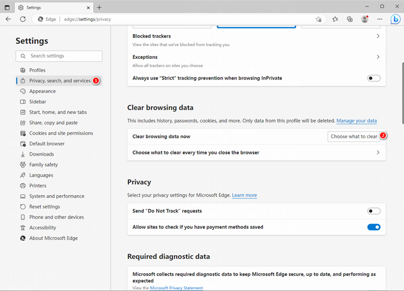Open the Favorites list icon
Image resolution: width=404 pixels, height=291 pixels.
tap(335, 19)
